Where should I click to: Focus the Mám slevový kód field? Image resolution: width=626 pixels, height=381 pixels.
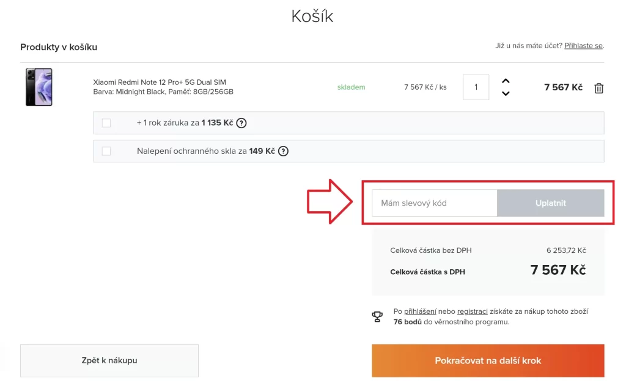coord(435,203)
